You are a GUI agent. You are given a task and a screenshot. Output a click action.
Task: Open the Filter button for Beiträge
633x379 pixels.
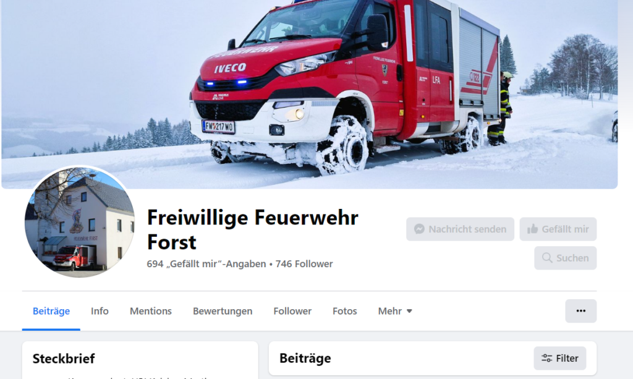(560, 358)
